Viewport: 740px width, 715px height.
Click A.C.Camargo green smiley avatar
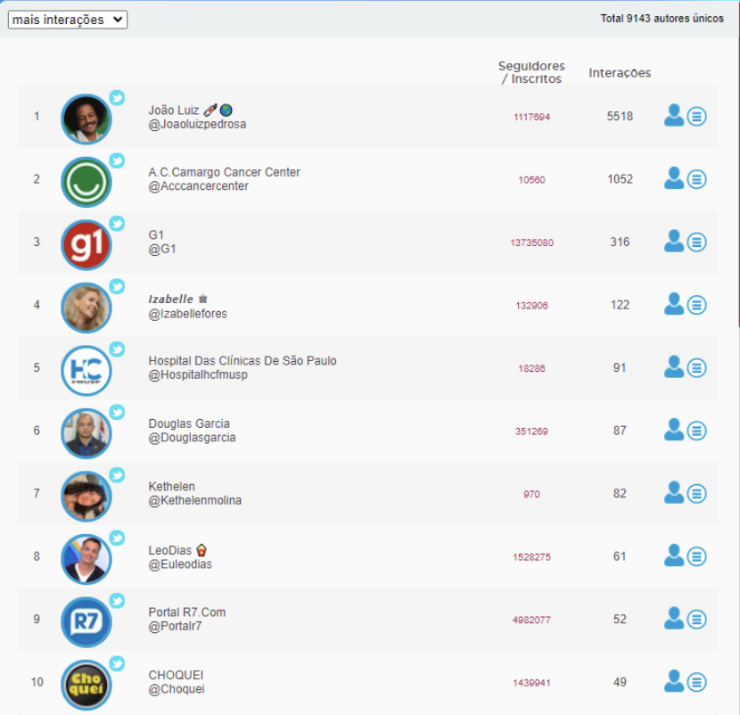click(86, 182)
